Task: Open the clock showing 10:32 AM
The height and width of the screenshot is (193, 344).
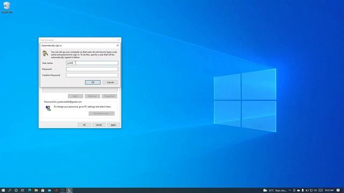Action: (329, 190)
